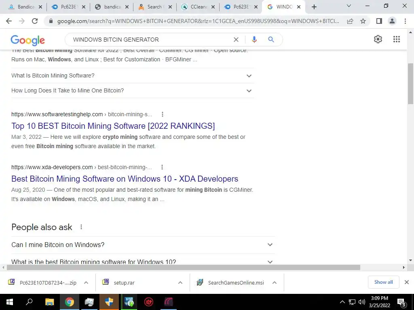
Task: Bookmark this page with the star
Action: 363,21
